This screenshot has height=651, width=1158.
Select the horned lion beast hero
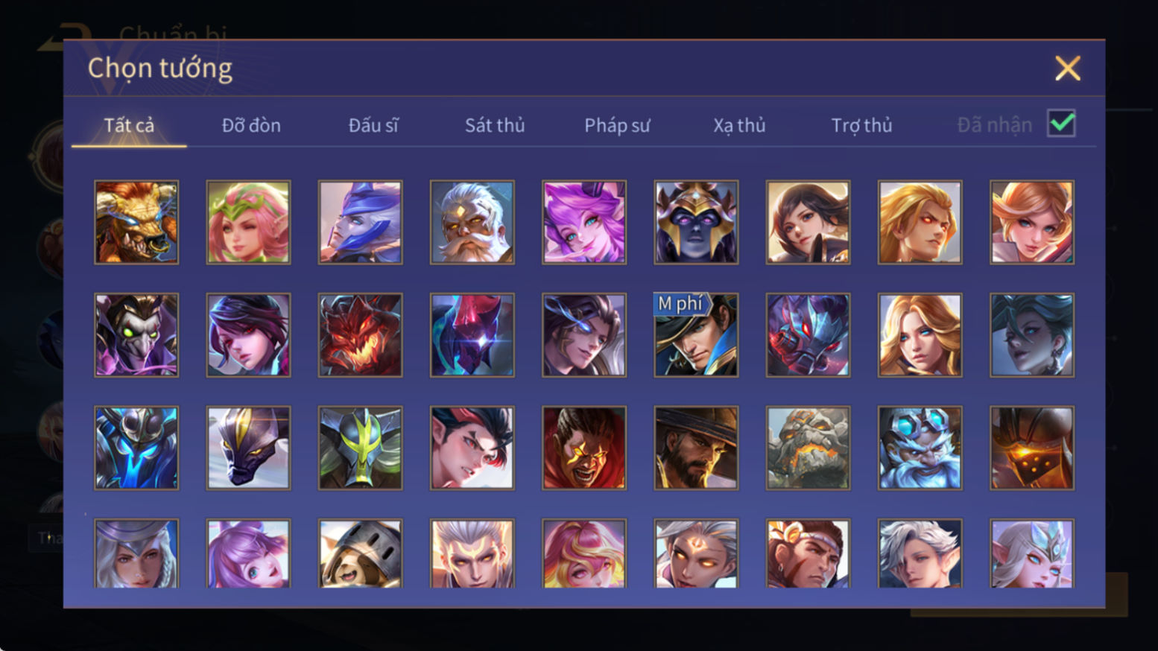136,222
